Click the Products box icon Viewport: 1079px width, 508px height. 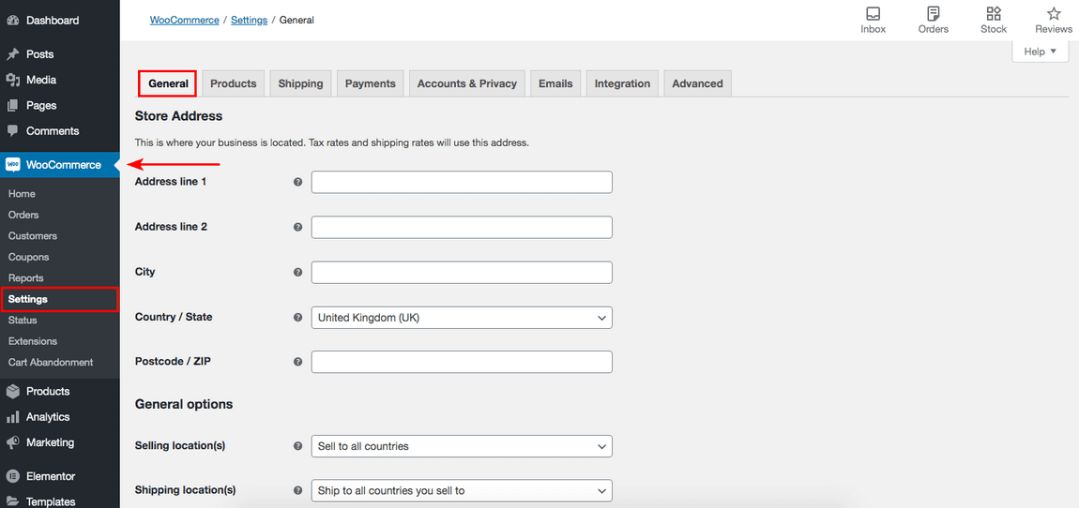click(12, 391)
